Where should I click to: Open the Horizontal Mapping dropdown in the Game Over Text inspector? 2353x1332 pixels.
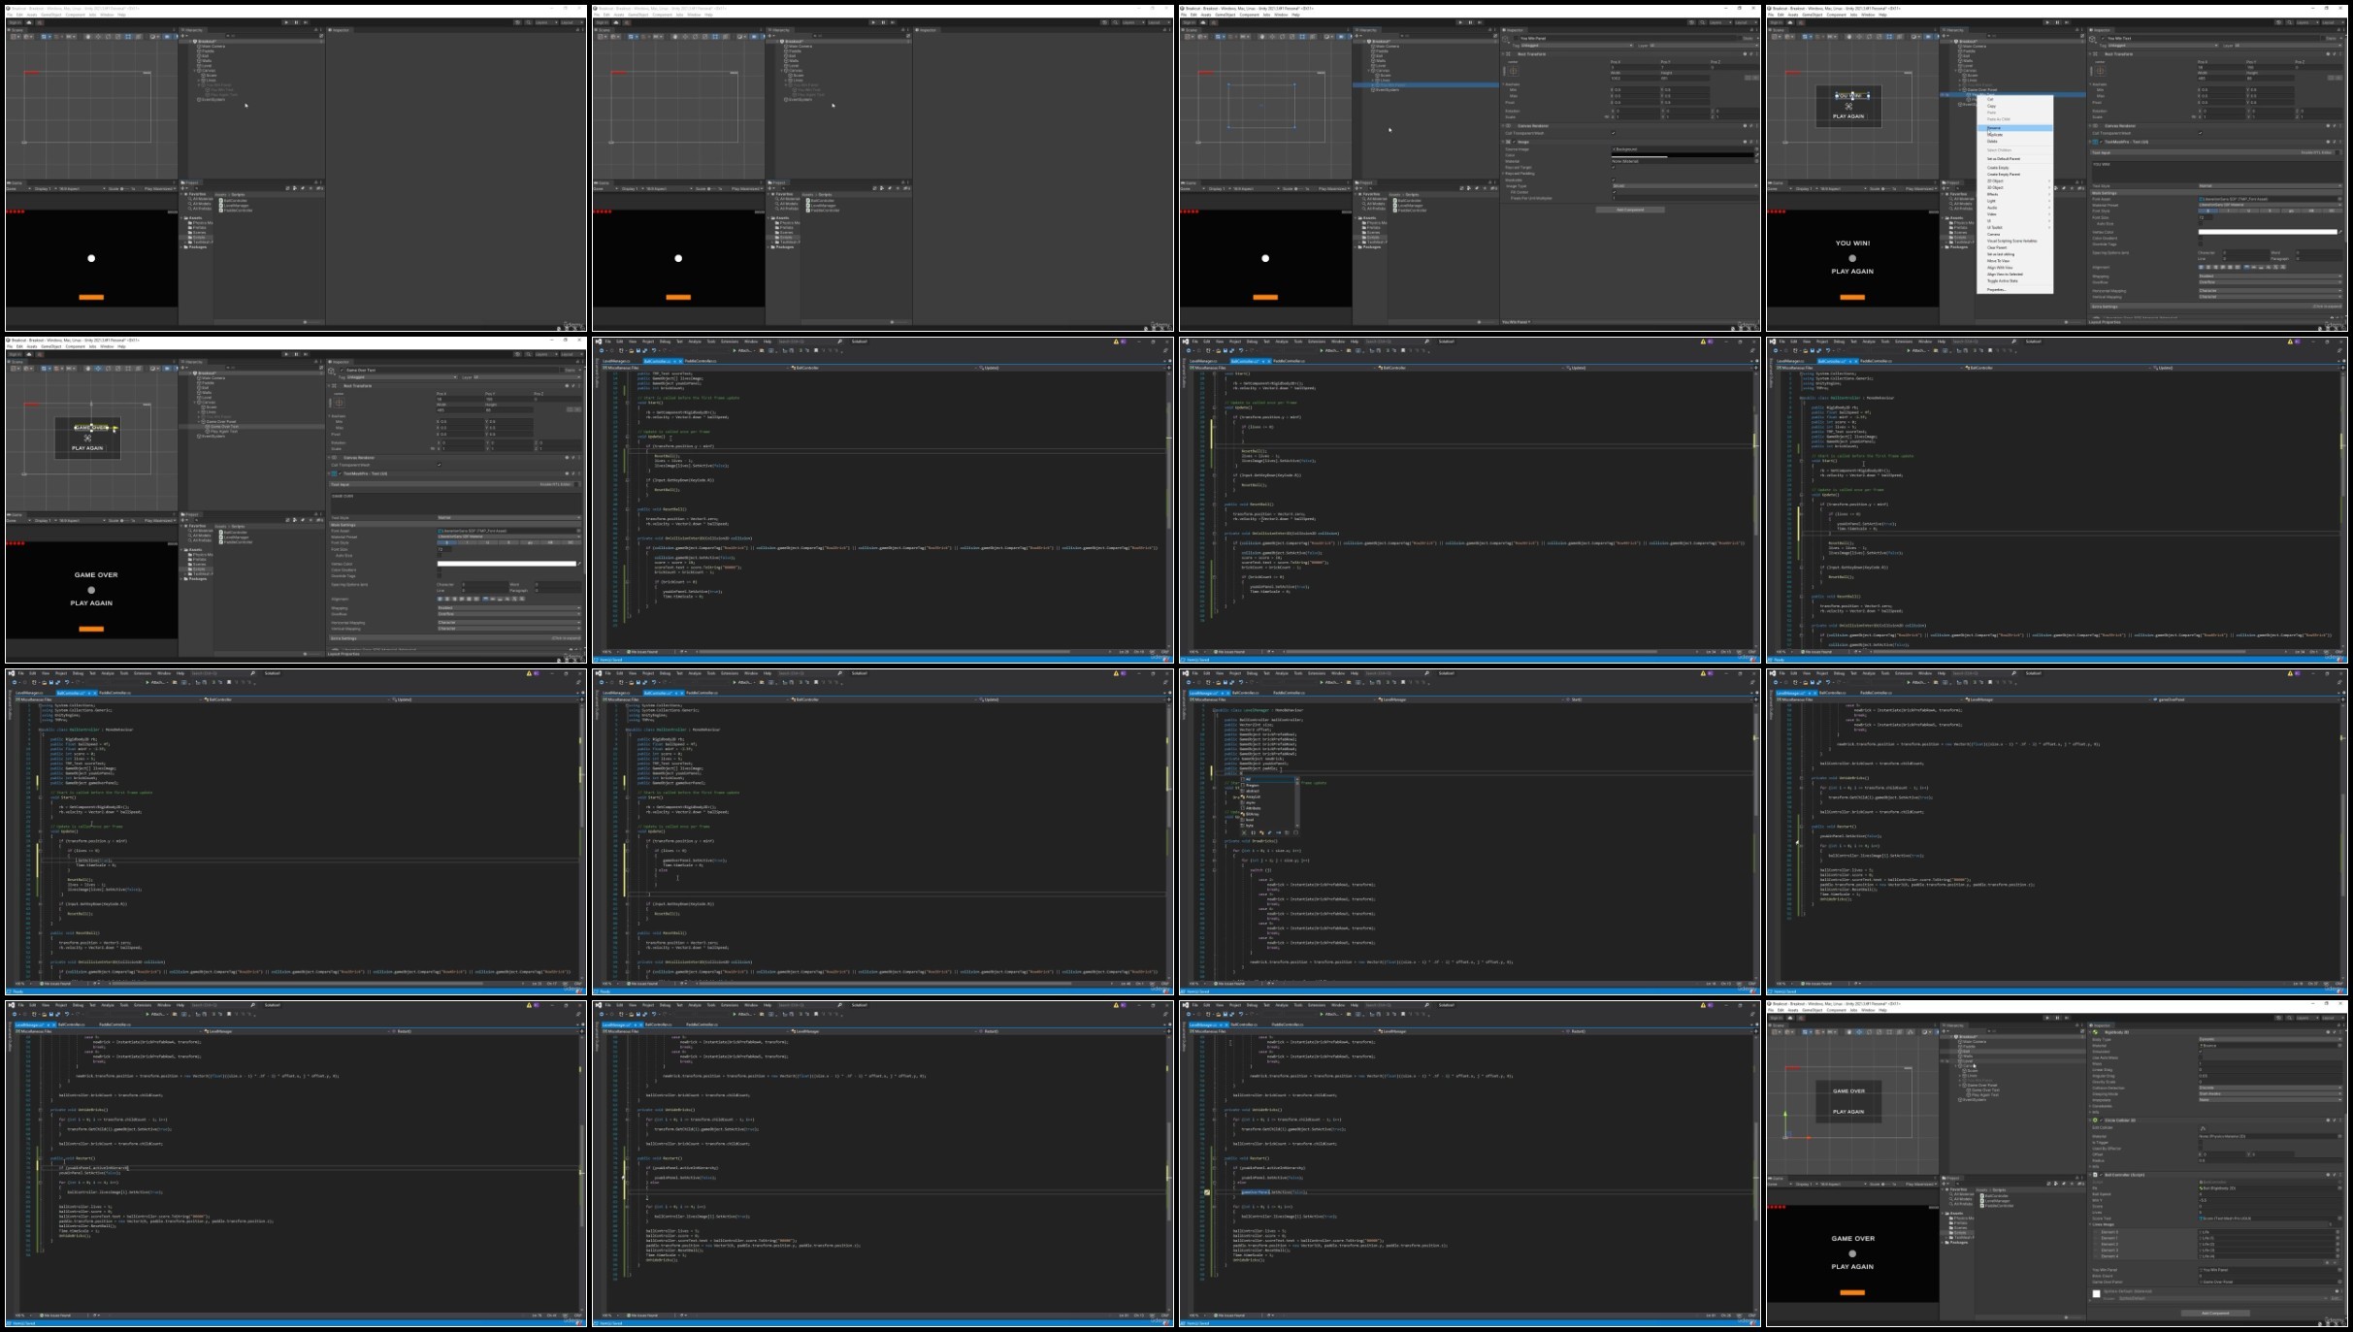pos(509,622)
